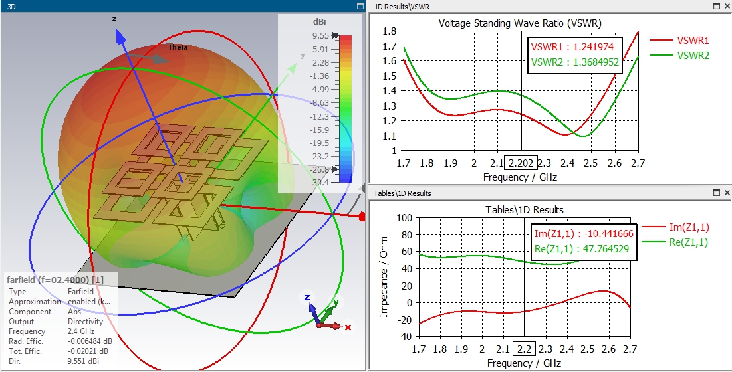Click the dBi color ramp bar

(346, 109)
